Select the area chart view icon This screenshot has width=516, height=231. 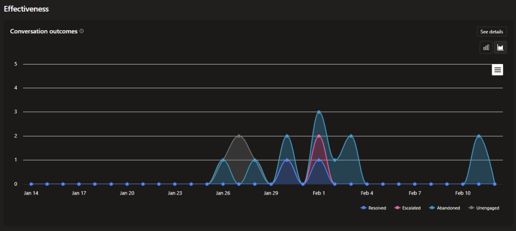pyautogui.click(x=500, y=47)
